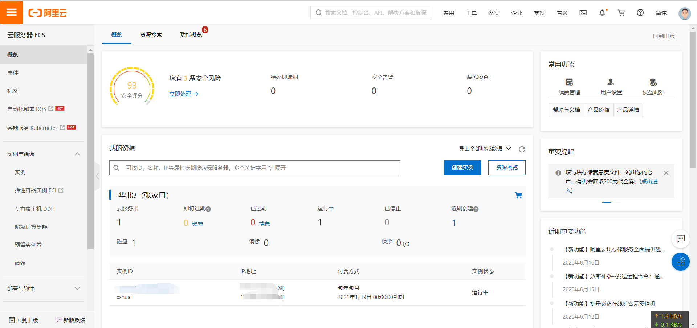Expand the 部署与弹性 sidebar section
Viewport: 697px width, 328px height.
[x=77, y=288]
